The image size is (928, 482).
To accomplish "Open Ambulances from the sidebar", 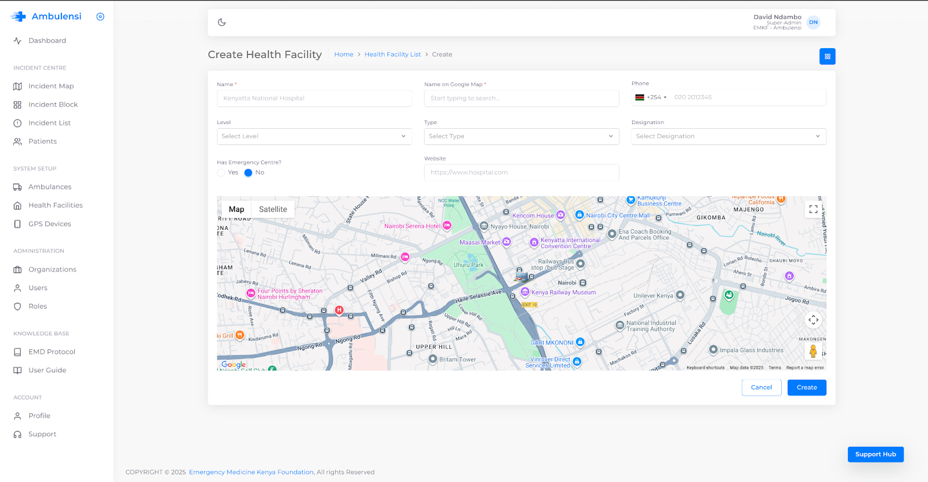I will click(50, 187).
